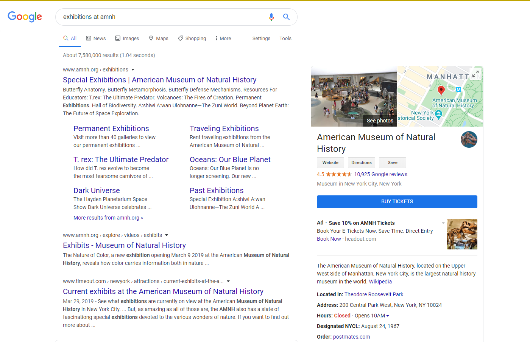Switch to Shopping results tab
530x342 pixels.
192,39
